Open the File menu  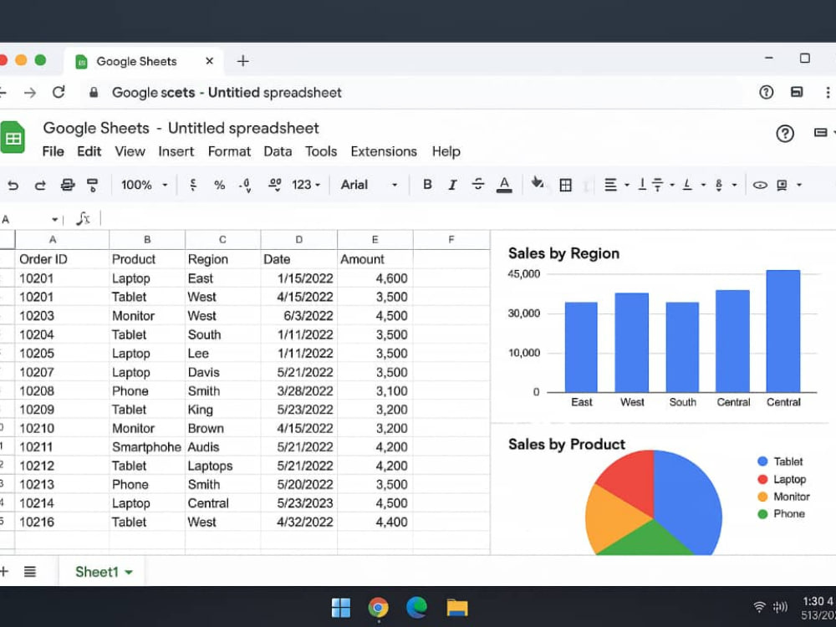pyautogui.click(x=53, y=151)
